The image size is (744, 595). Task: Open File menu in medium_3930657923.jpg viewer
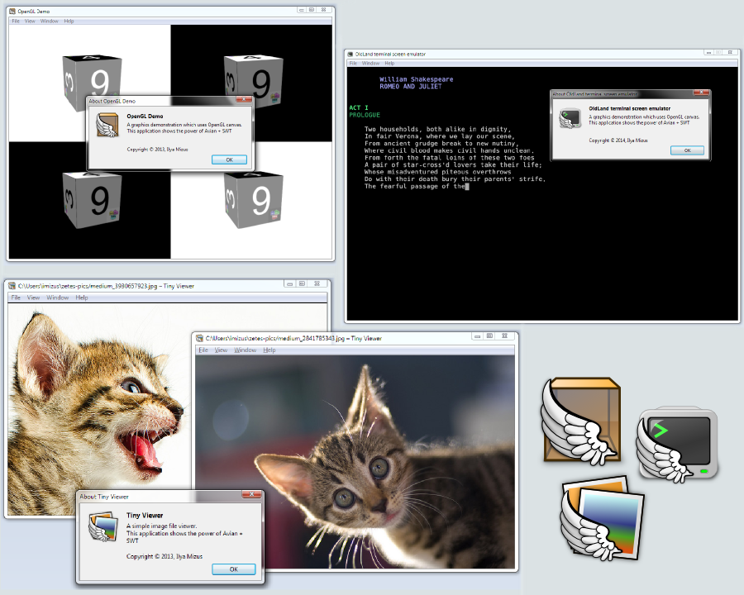click(x=16, y=297)
